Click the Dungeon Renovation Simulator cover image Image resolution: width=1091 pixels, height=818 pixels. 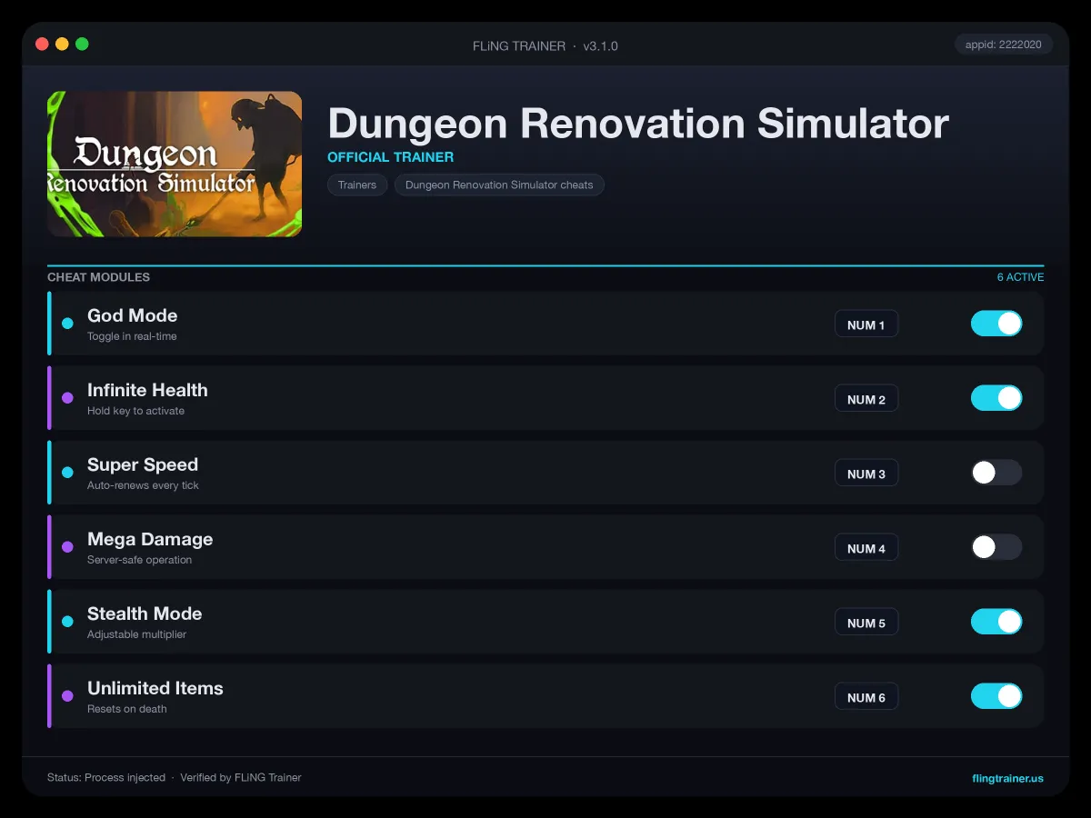(175, 164)
